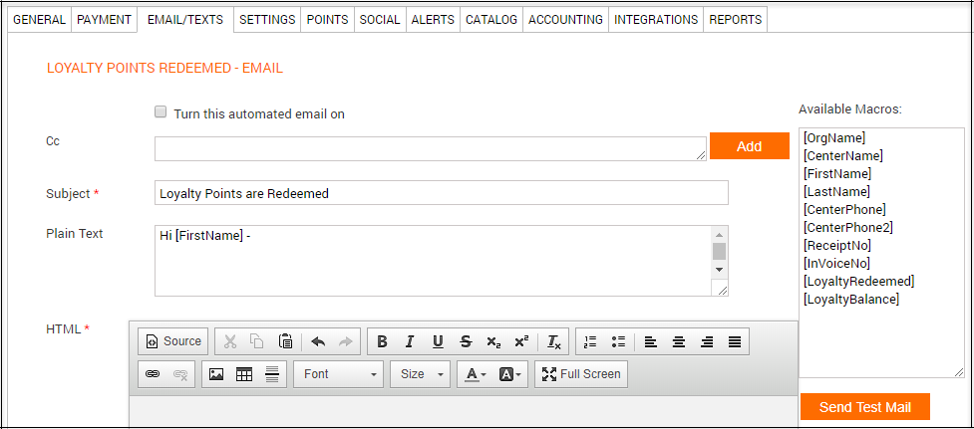Image resolution: width=974 pixels, height=429 pixels.
Task: Select the [CenterPhone] macro
Action: tap(844, 210)
